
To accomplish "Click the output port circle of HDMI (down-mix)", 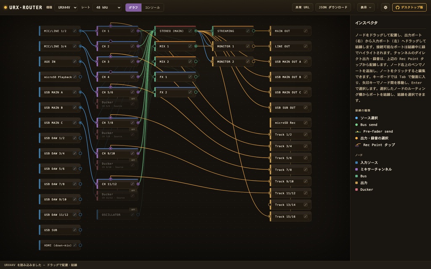I will coord(80,245).
